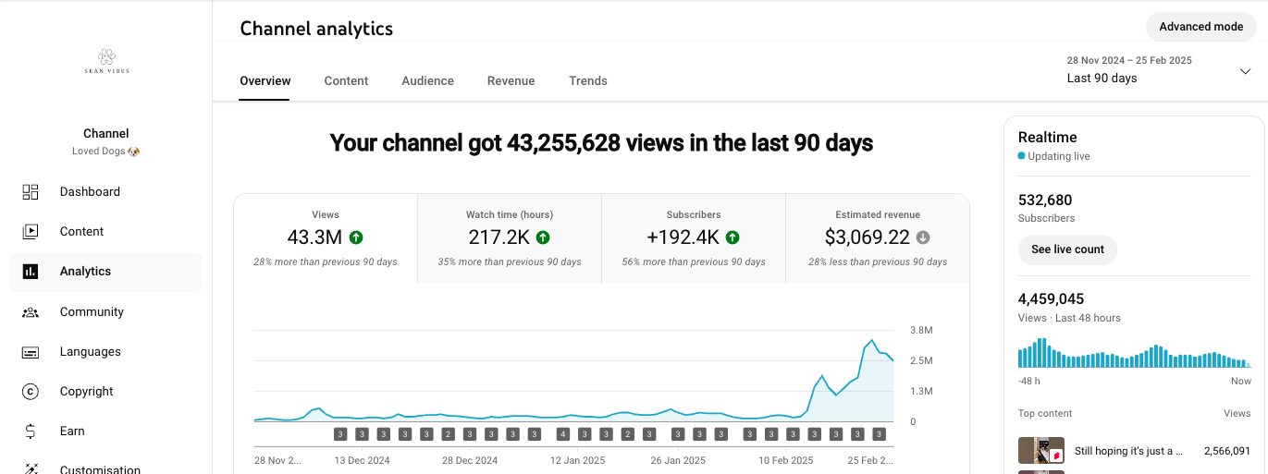Image resolution: width=1268 pixels, height=474 pixels.
Task: Open the Customisation wand icon
Action: [x=31, y=469]
